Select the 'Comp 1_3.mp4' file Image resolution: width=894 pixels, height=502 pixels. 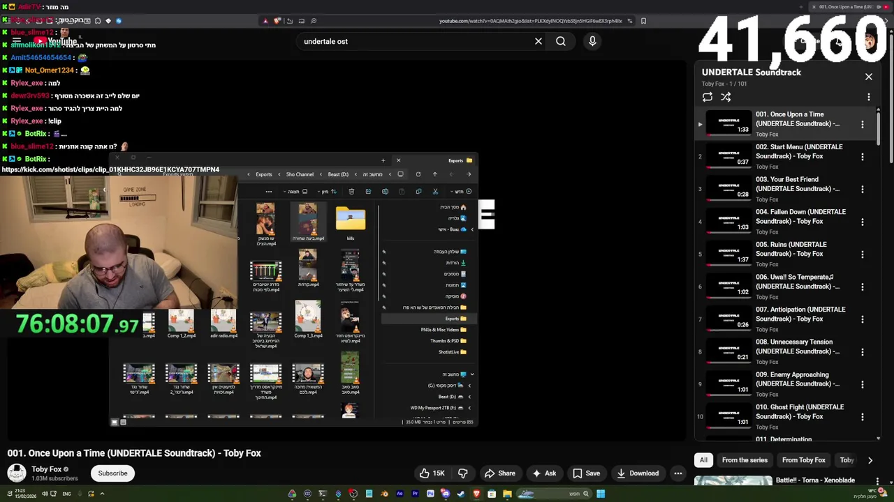click(308, 321)
